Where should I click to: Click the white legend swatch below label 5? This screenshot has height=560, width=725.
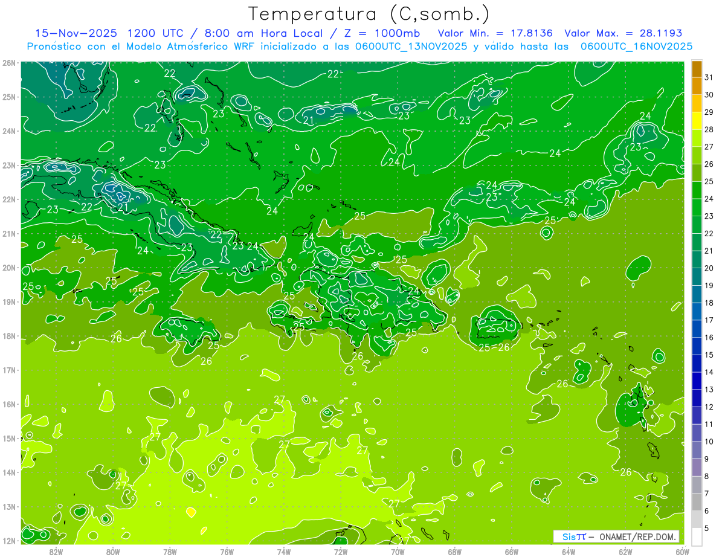tap(697, 537)
